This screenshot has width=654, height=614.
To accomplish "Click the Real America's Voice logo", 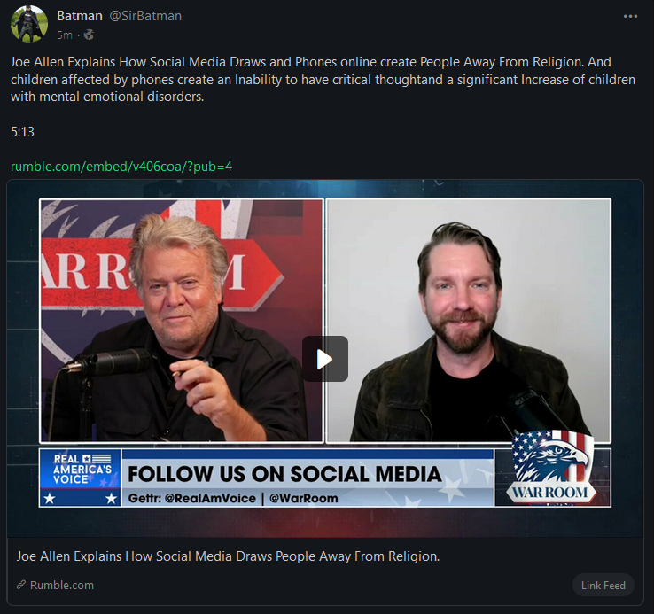I will point(80,478).
